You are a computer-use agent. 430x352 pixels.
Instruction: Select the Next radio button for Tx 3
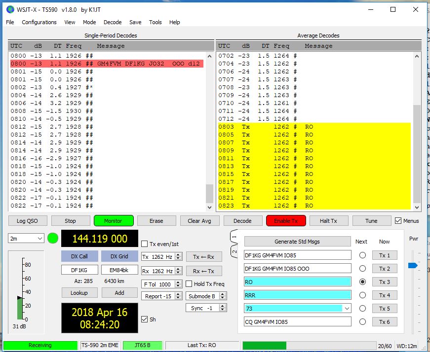tap(362, 282)
